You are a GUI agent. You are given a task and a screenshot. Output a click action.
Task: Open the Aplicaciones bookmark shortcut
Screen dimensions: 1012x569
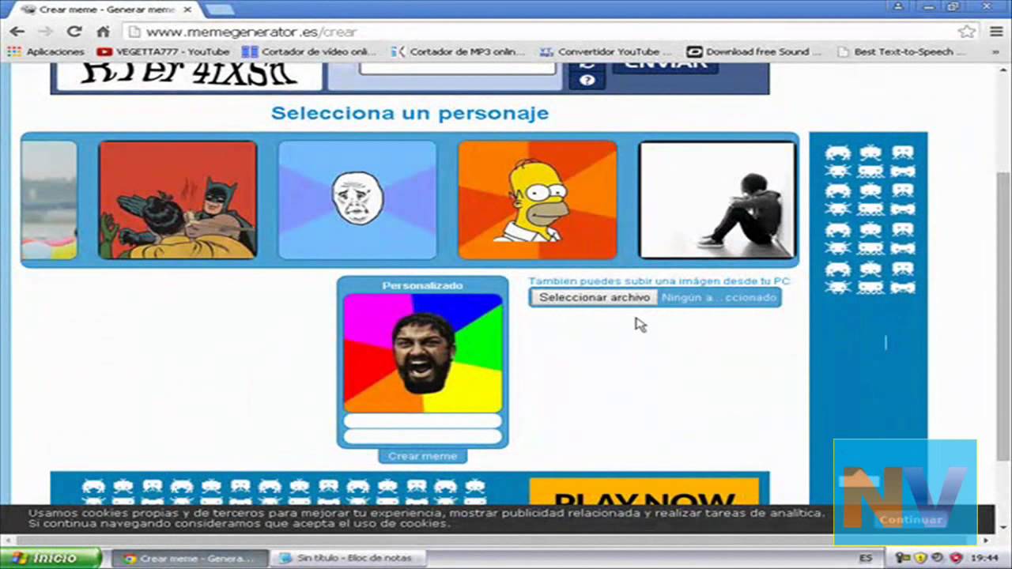click(46, 51)
